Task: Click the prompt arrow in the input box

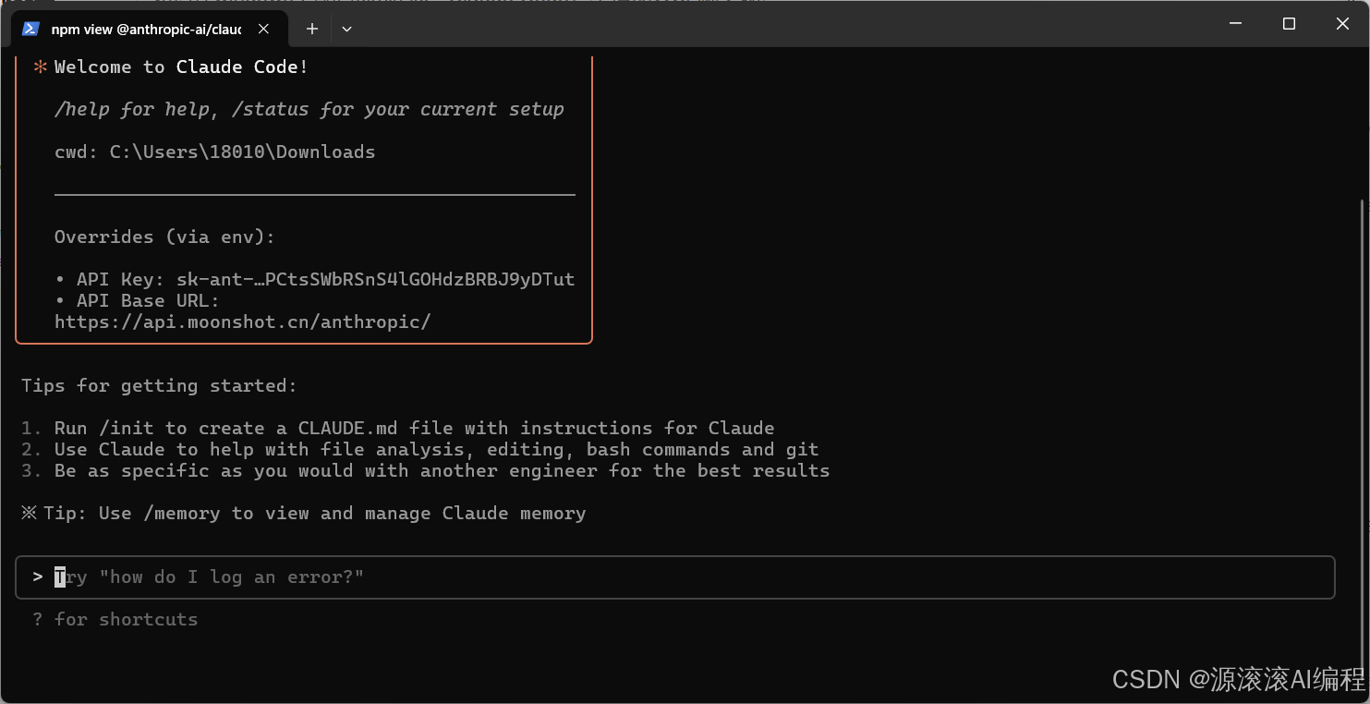Action: [x=37, y=577]
